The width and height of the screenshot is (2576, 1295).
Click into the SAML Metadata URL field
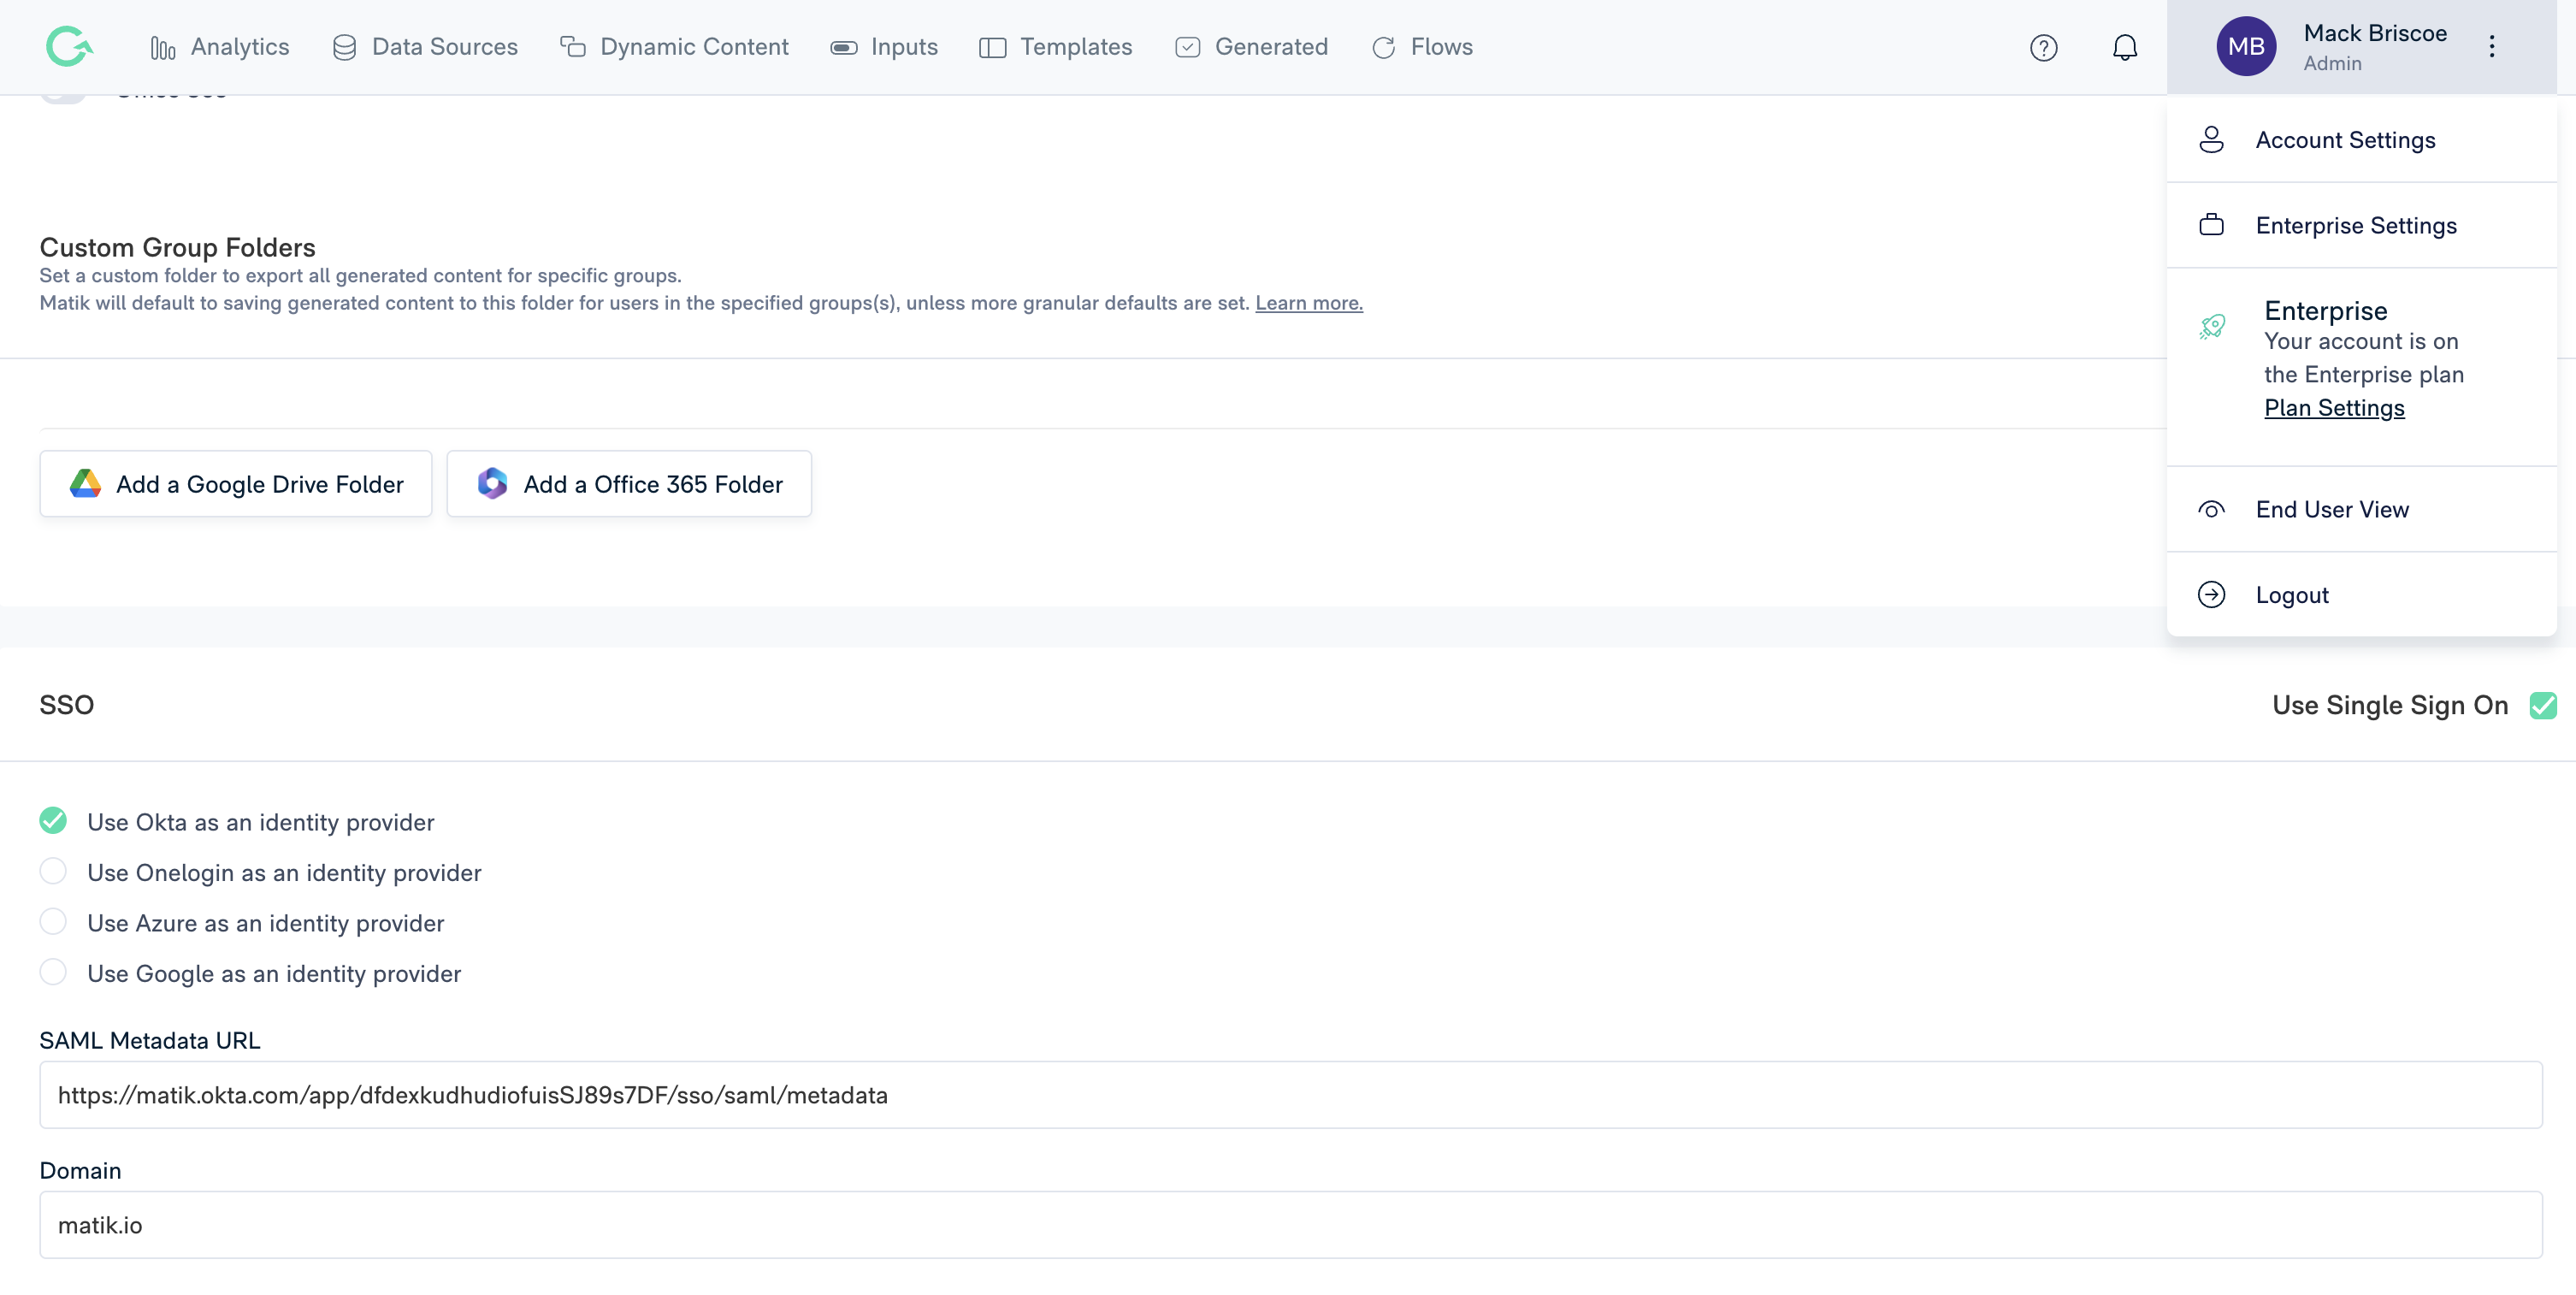[x=1290, y=1095]
